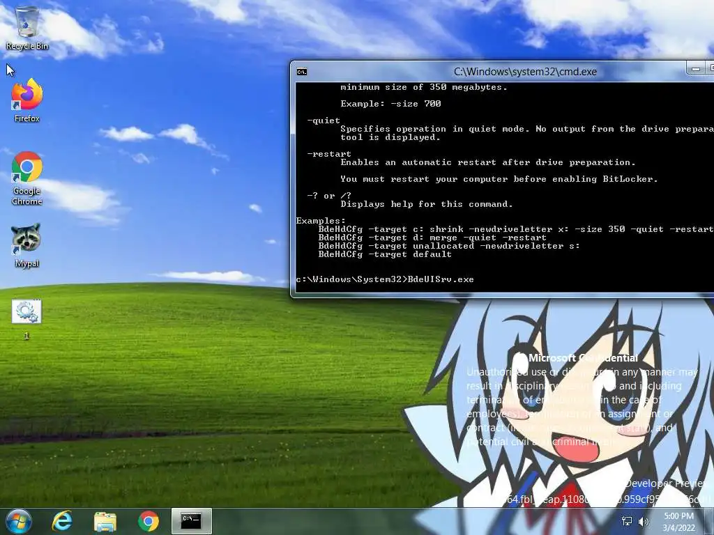Open Internet Explorer from the taskbar

[x=62, y=521]
